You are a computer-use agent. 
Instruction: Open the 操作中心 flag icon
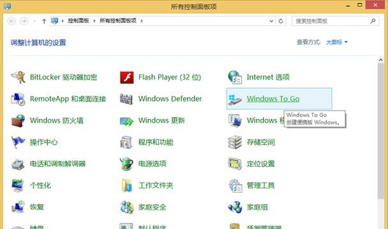click(18, 142)
